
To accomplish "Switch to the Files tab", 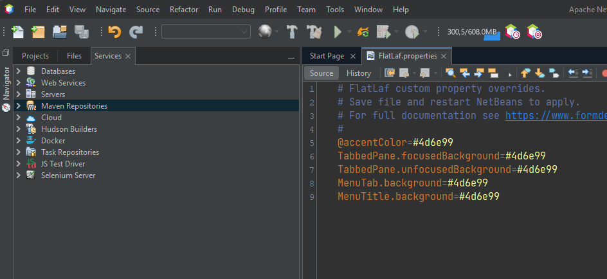I will [74, 56].
